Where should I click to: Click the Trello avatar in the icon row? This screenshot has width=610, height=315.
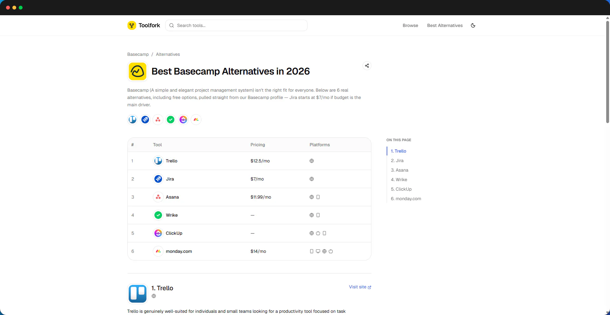point(132,120)
